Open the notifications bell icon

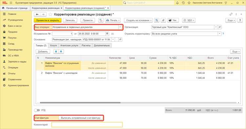click(177, 3)
